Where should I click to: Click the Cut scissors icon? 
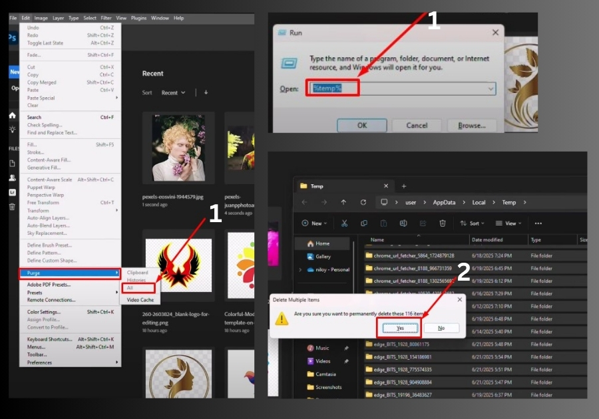(344, 223)
